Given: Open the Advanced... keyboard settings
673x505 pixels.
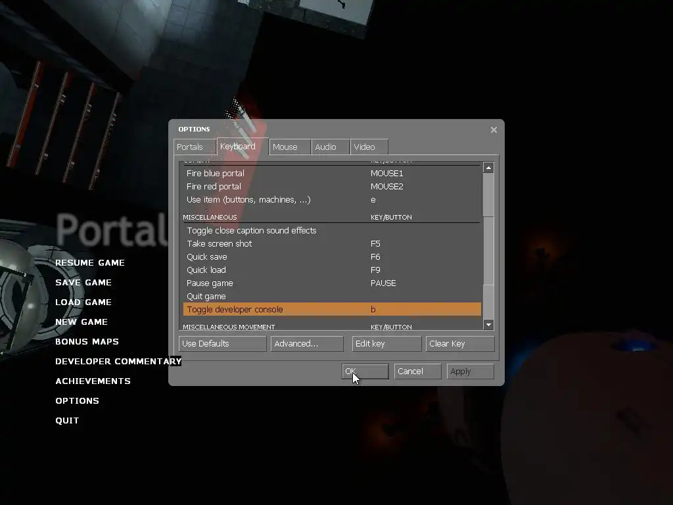Looking at the screenshot, I should coord(307,343).
